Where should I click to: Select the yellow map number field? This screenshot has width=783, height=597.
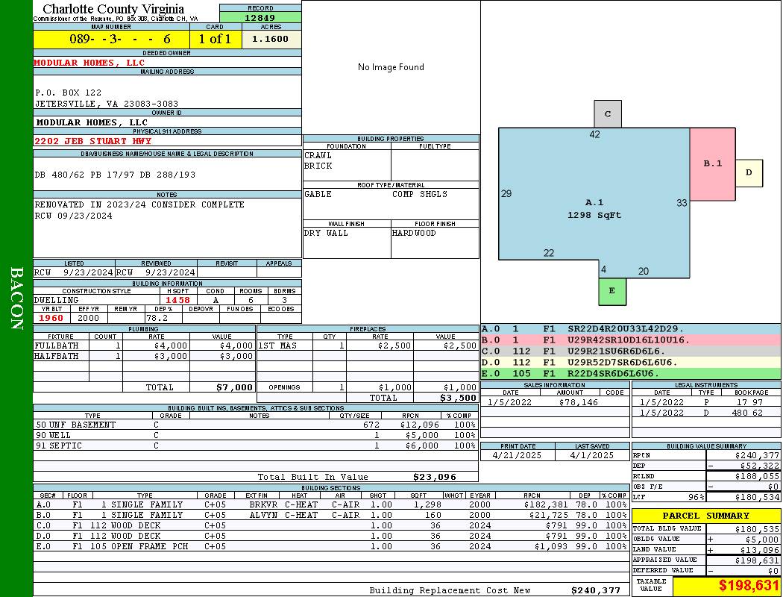[x=111, y=39]
